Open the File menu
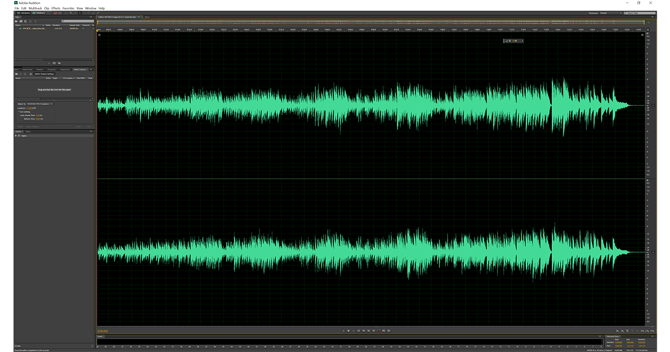Image resolution: width=670 pixels, height=352 pixels. coord(17,8)
